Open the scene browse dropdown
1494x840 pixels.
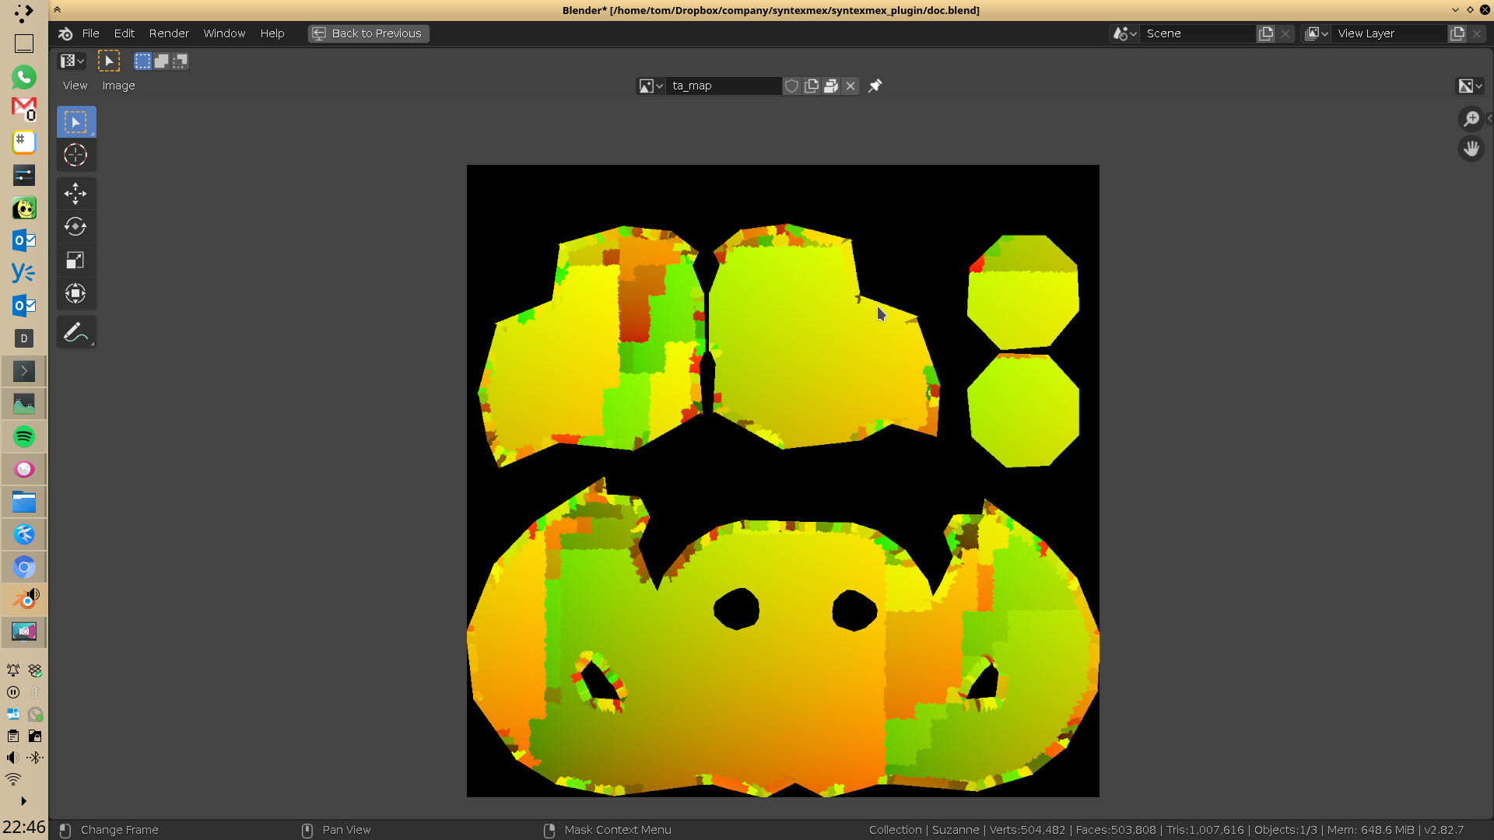[1124, 33]
